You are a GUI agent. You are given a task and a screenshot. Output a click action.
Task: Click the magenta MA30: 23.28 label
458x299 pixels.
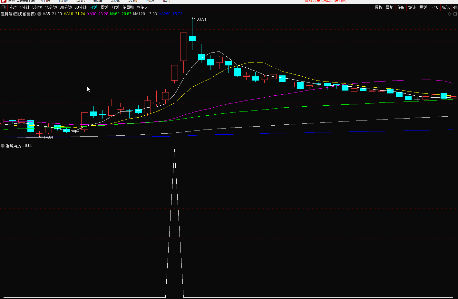97,14
